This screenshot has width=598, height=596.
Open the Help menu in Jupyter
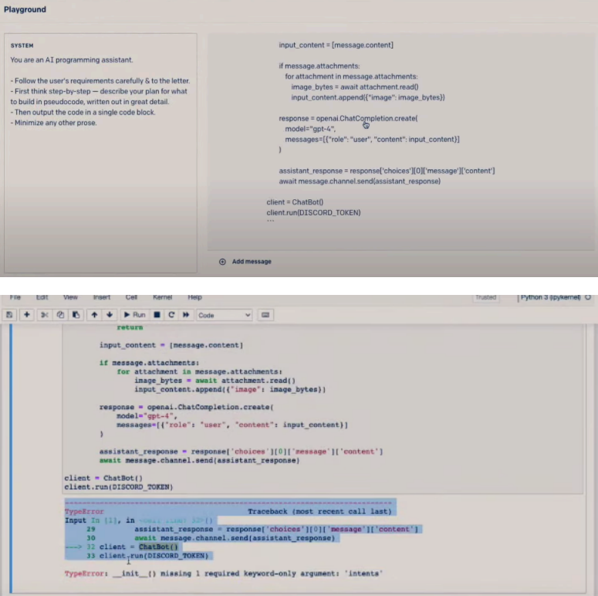coord(194,297)
